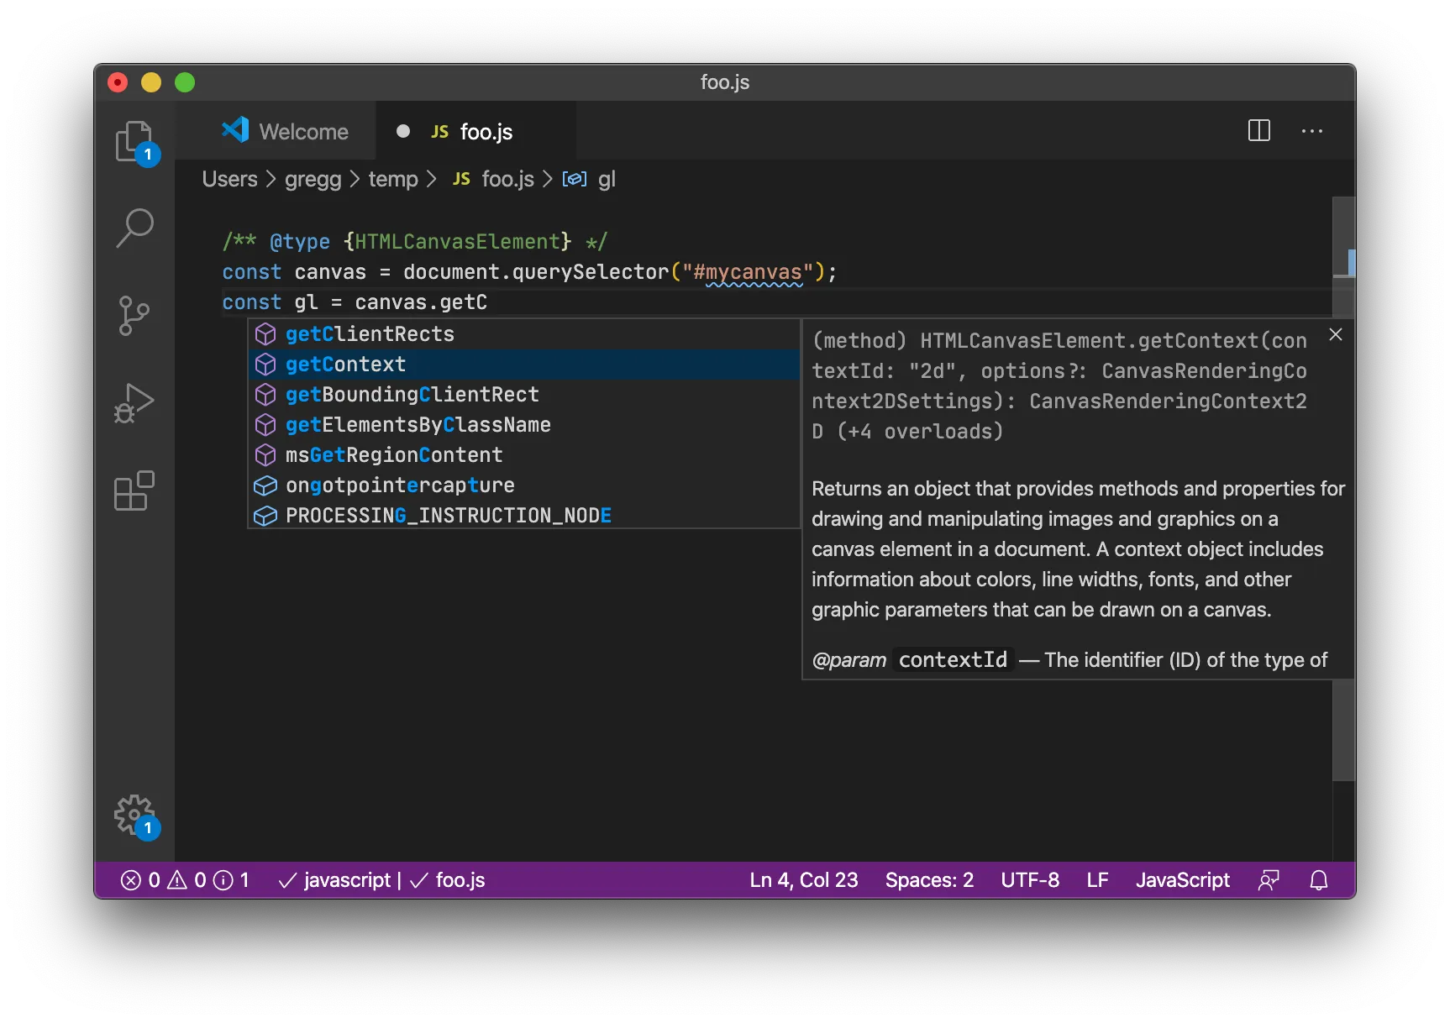The width and height of the screenshot is (1450, 1023).
Task: Pick getBoundingClientRect in autocomplete list
Action: [x=412, y=395]
